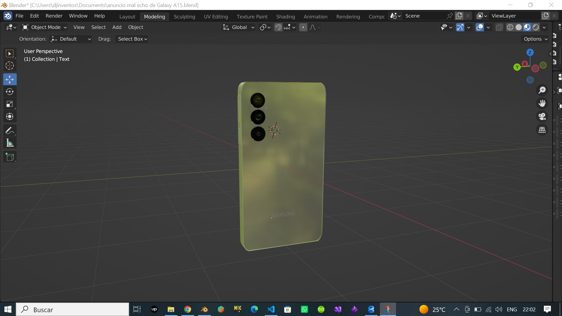
Task: Switch to solid viewport shading
Action: (519, 27)
